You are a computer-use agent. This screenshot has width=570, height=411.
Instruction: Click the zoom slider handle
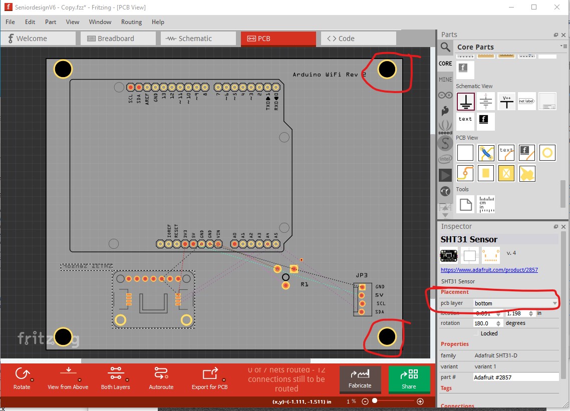tap(375, 401)
